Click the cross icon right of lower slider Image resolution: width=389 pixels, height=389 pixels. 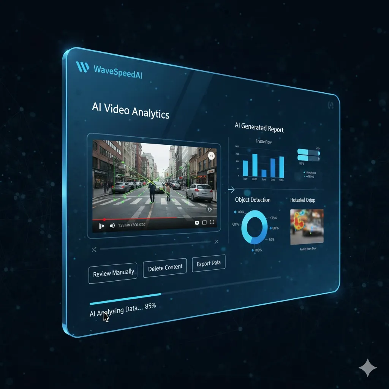217,241
